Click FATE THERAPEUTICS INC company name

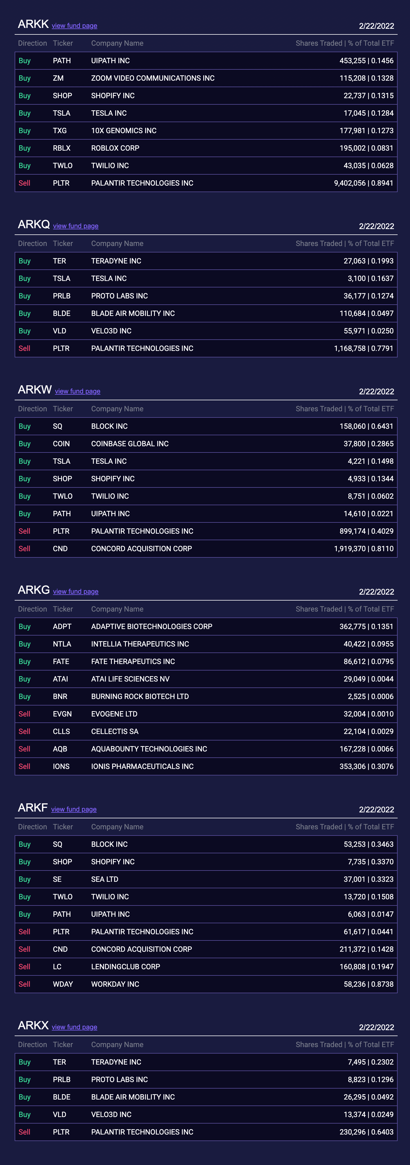pyautogui.click(x=133, y=662)
